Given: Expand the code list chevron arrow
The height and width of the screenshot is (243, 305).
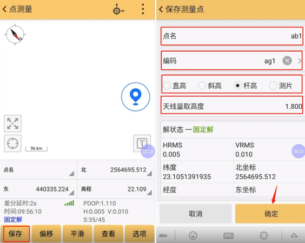Looking at the screenshot, I should pyautogui.click(x=299, y=61).
